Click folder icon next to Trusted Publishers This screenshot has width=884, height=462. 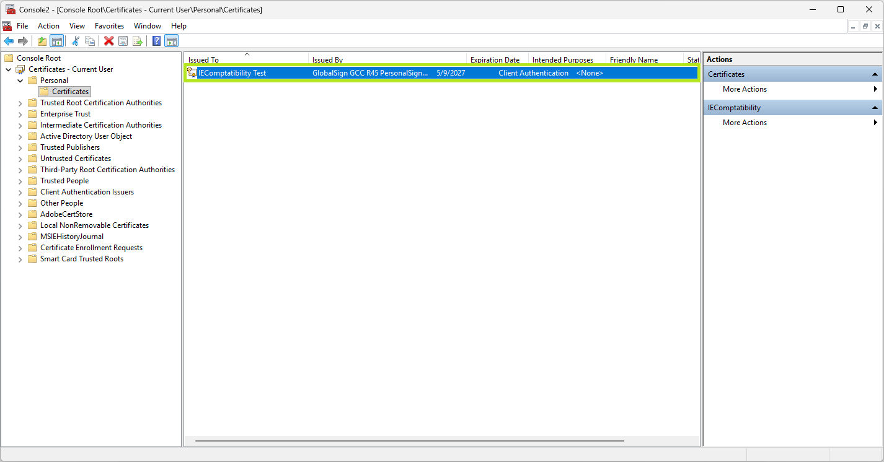[x=32, y=147]
